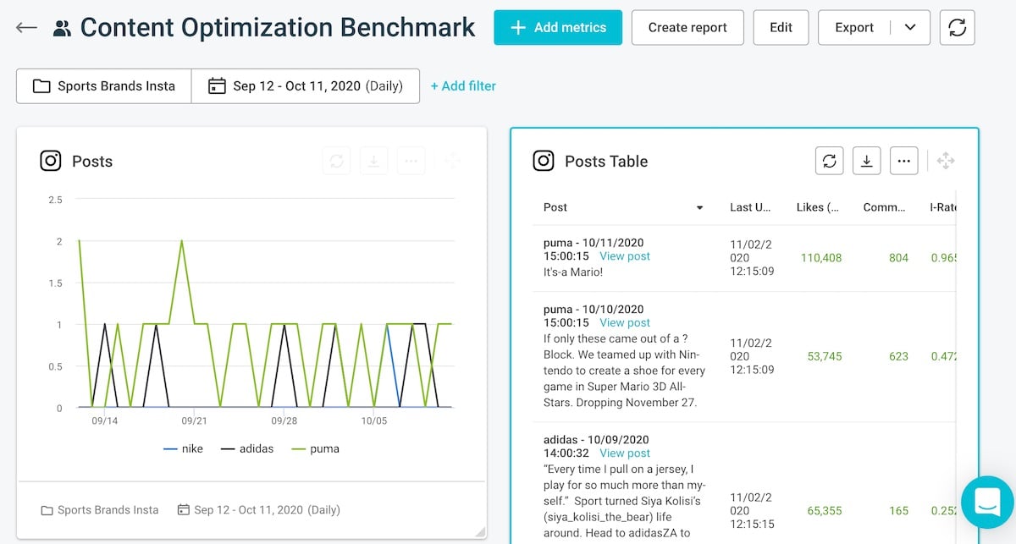Open more options for Posts chart widget
Viewport: 1016px width, 544px height.
click(411, 161)
